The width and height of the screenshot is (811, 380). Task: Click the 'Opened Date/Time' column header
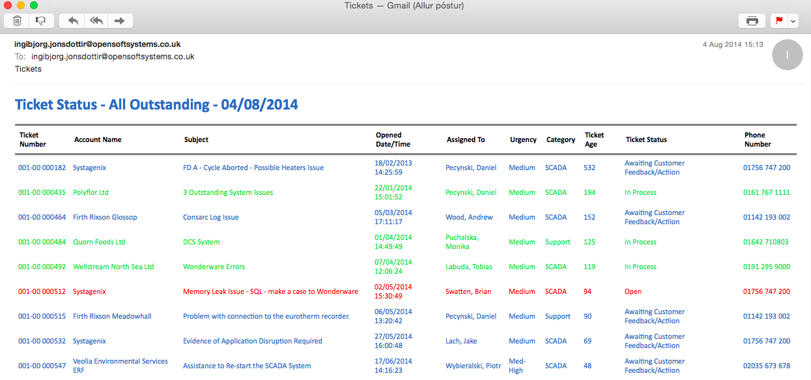click(x=393, y=139)
